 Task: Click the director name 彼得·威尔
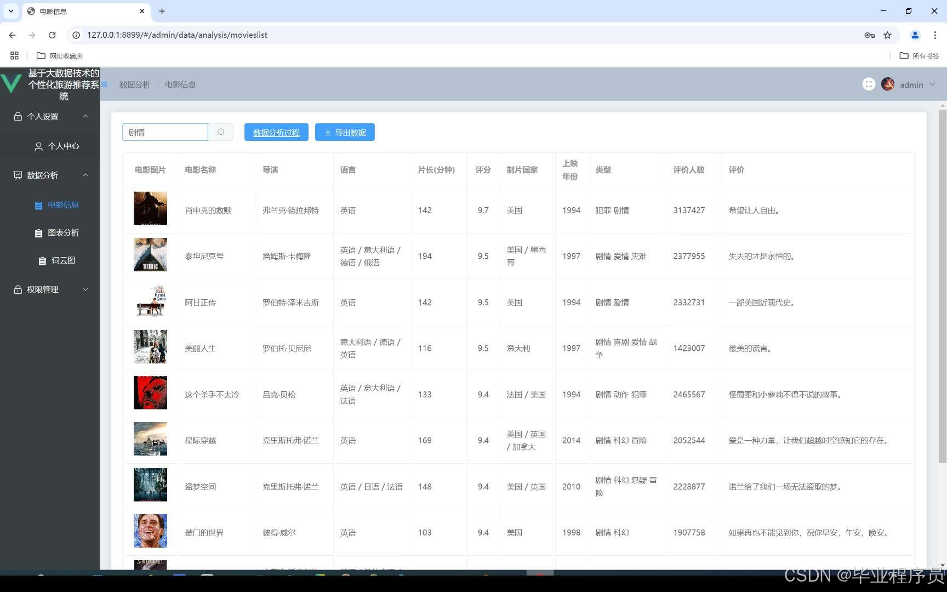pos(279,533)
